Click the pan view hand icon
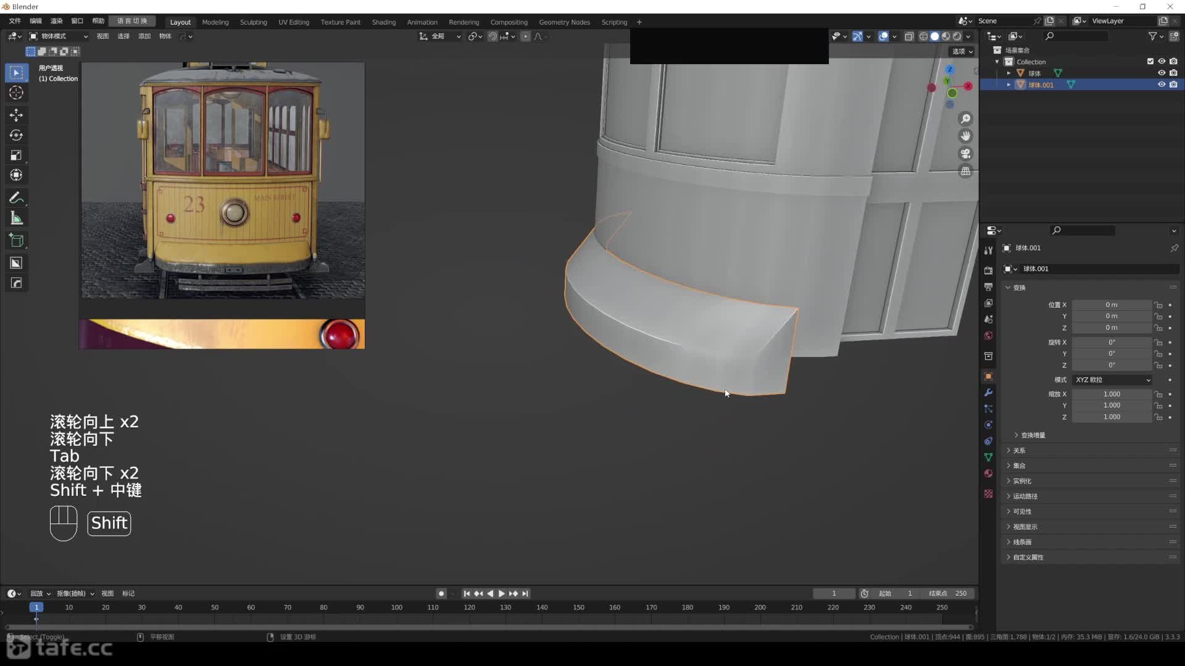The width and height of the screenshot is (1185, 666). point(966,136)
